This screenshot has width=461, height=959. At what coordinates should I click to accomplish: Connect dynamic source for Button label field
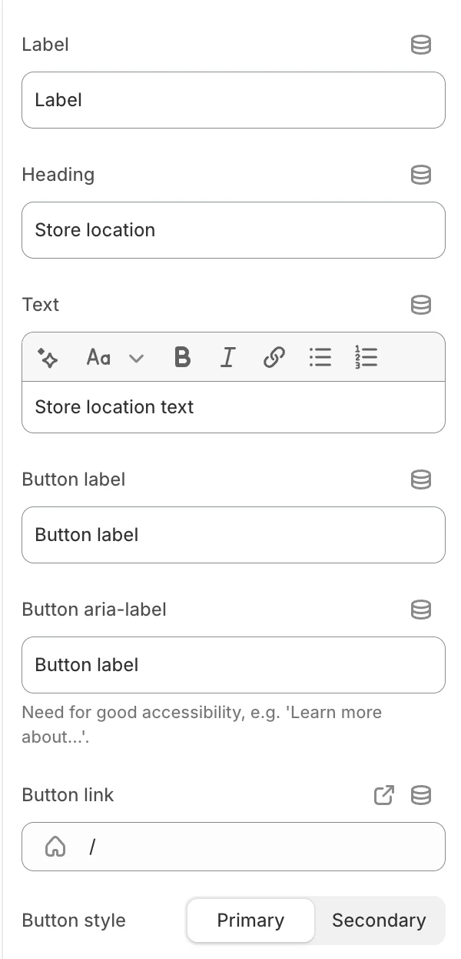click(x=421, y=480)
